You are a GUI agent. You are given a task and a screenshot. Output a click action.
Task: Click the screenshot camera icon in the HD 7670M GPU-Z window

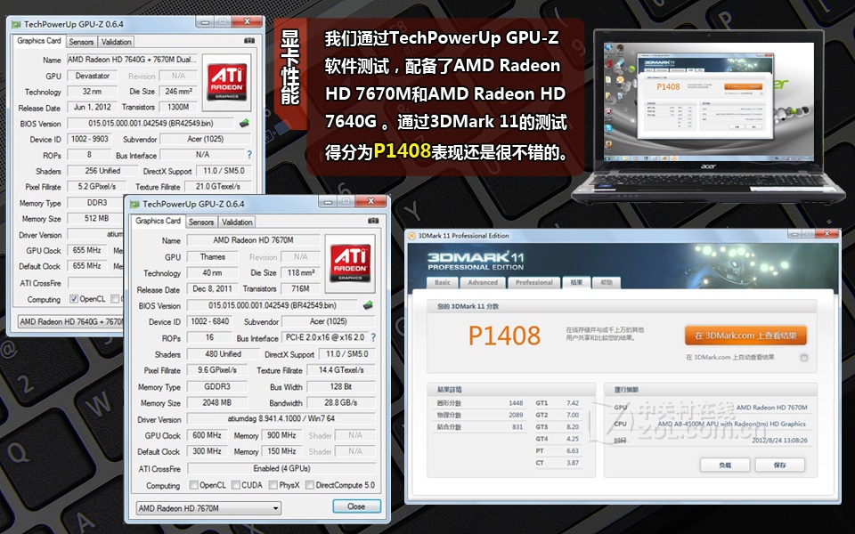[x=371, y=221]
